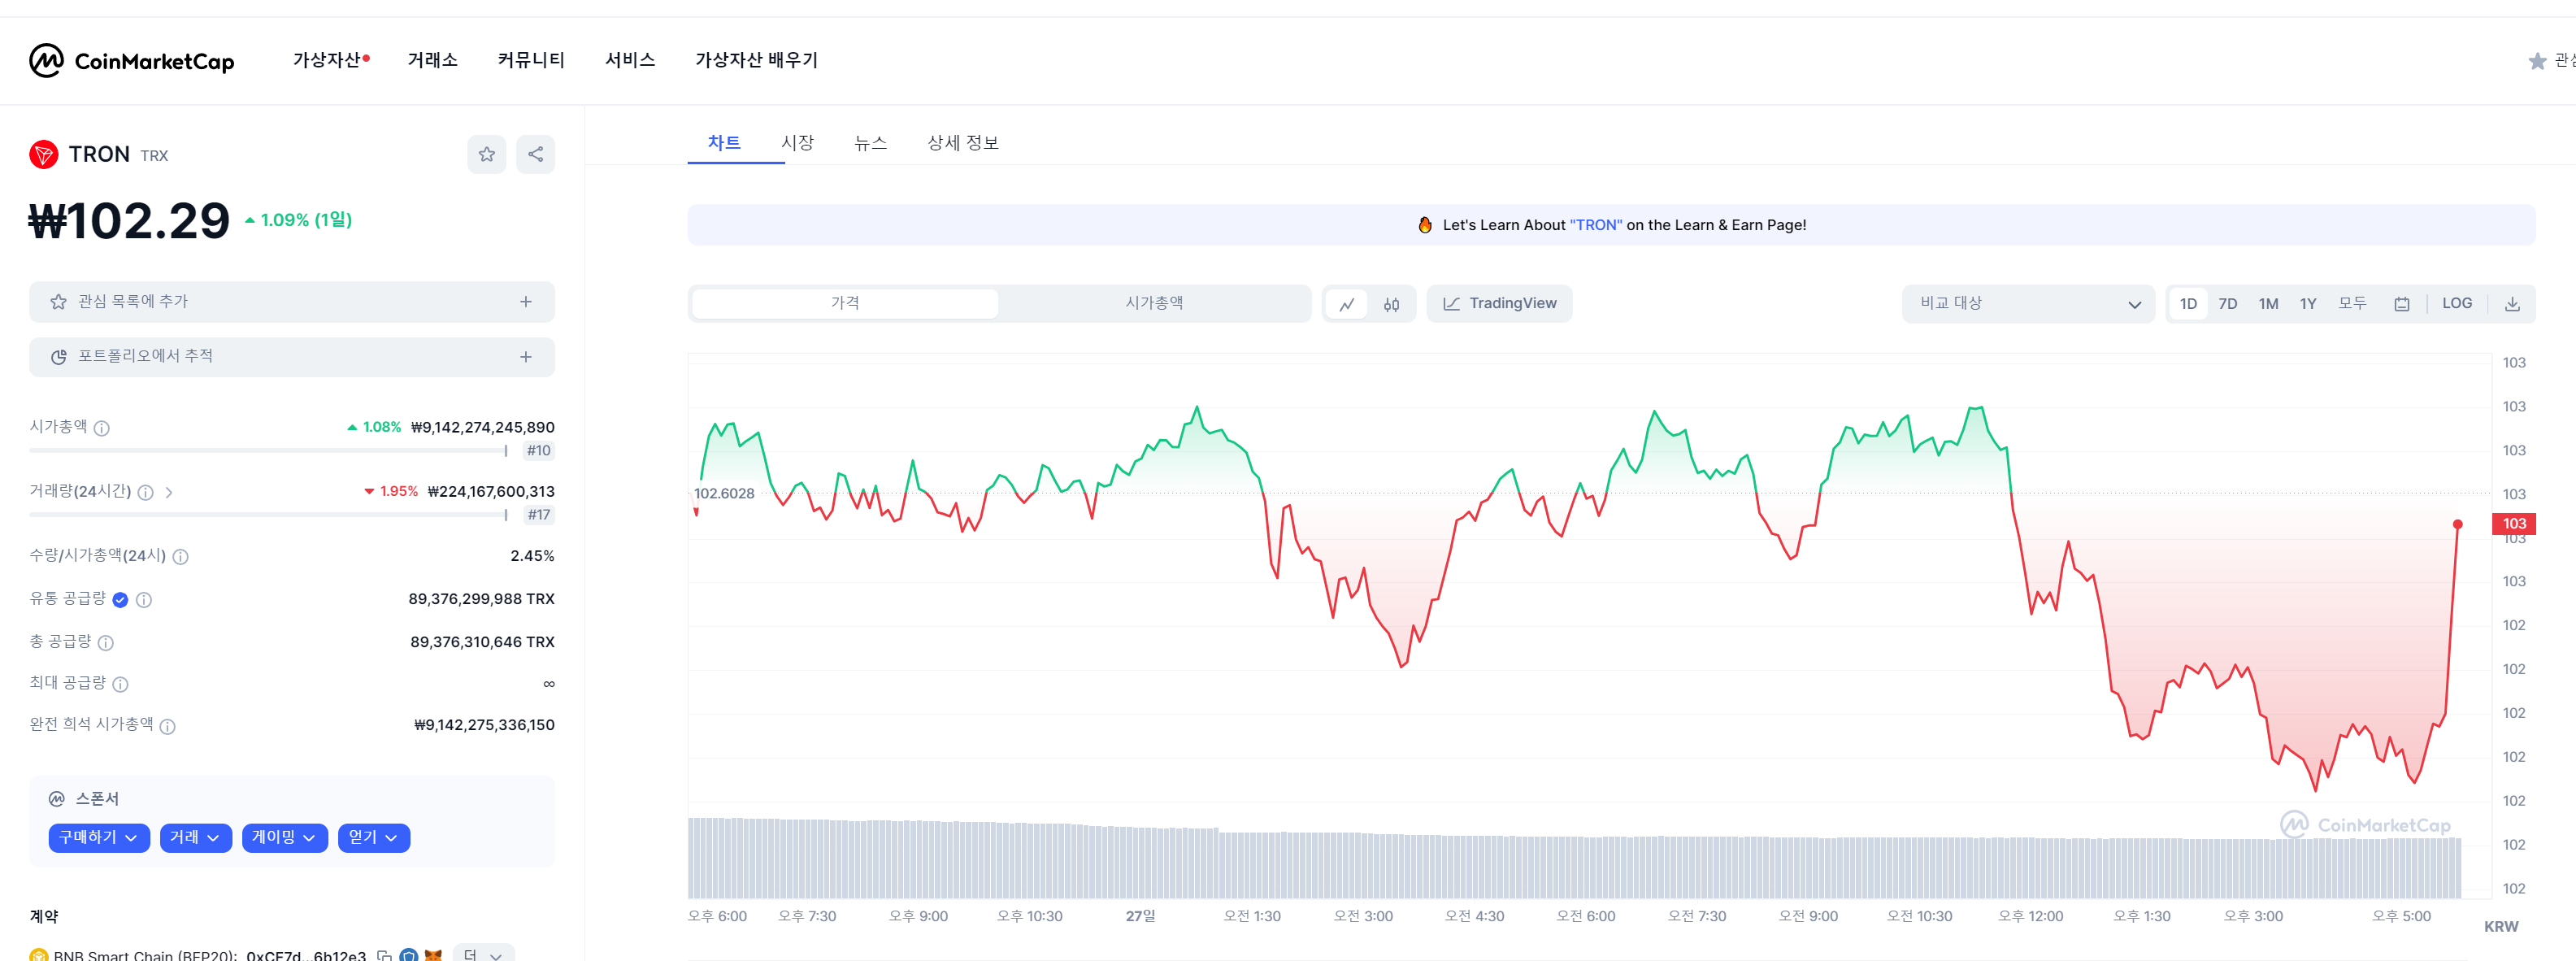Click the chart download icon

pyautogui.click(x=2511, y=304)
